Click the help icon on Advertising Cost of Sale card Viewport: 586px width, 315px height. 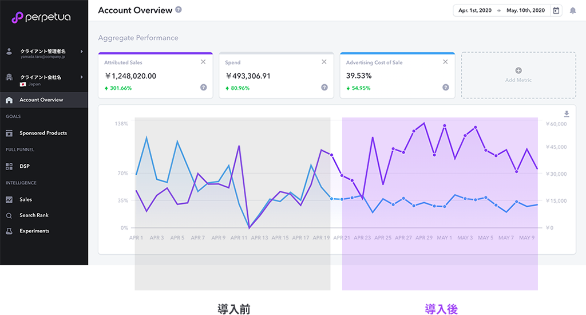click(445, 87)
